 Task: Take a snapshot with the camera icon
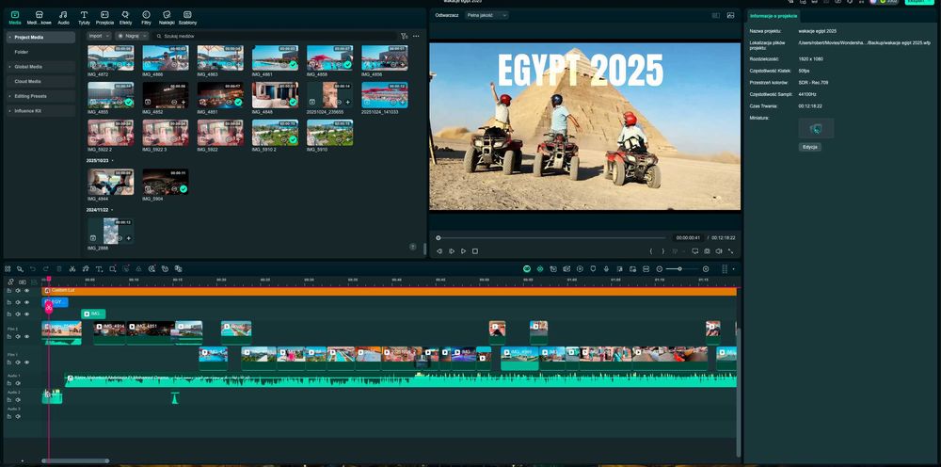tap(707, 250)
